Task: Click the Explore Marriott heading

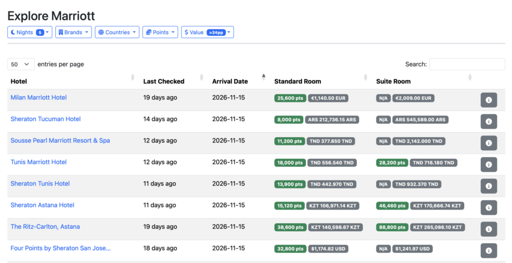Action: click(x=51, y=16)
